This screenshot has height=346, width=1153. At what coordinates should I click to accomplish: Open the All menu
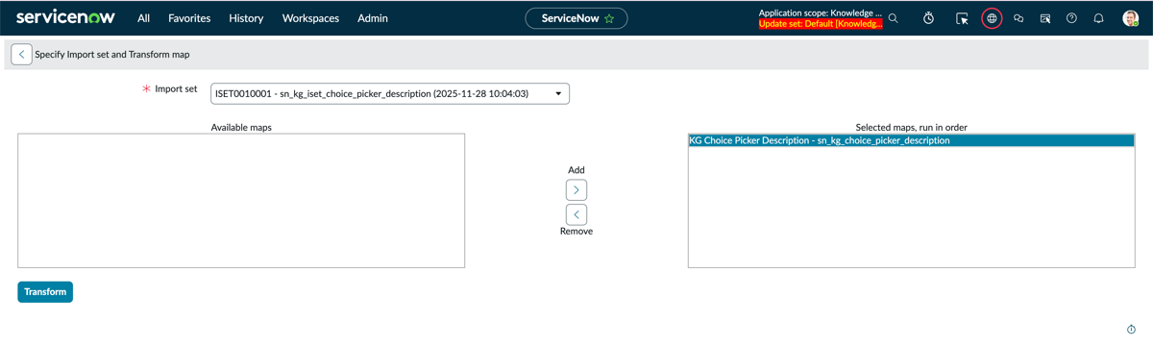143,18
